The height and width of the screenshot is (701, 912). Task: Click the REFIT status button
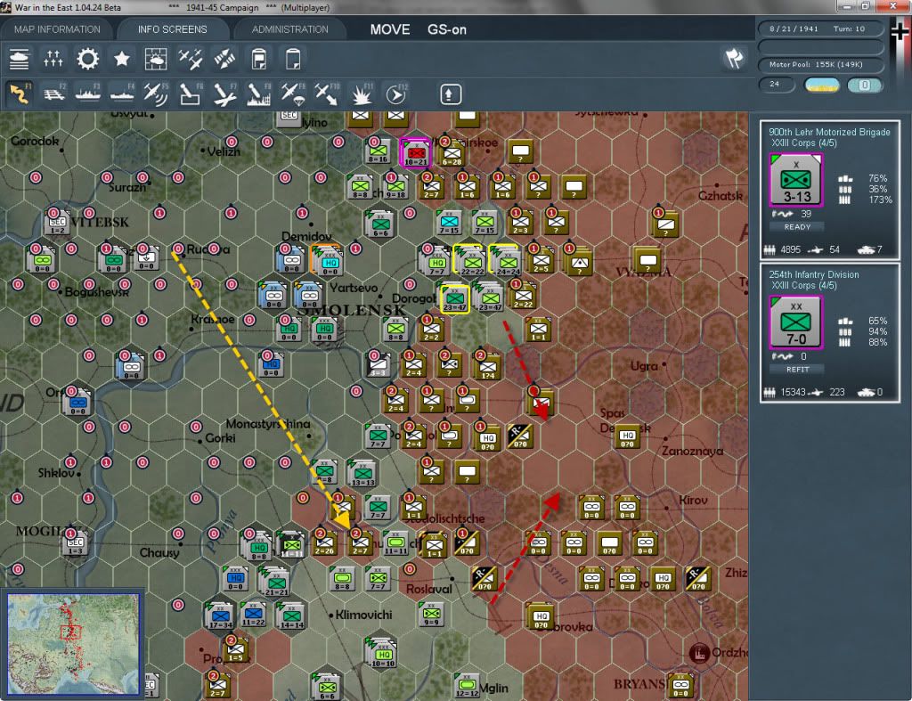(797, 370)
